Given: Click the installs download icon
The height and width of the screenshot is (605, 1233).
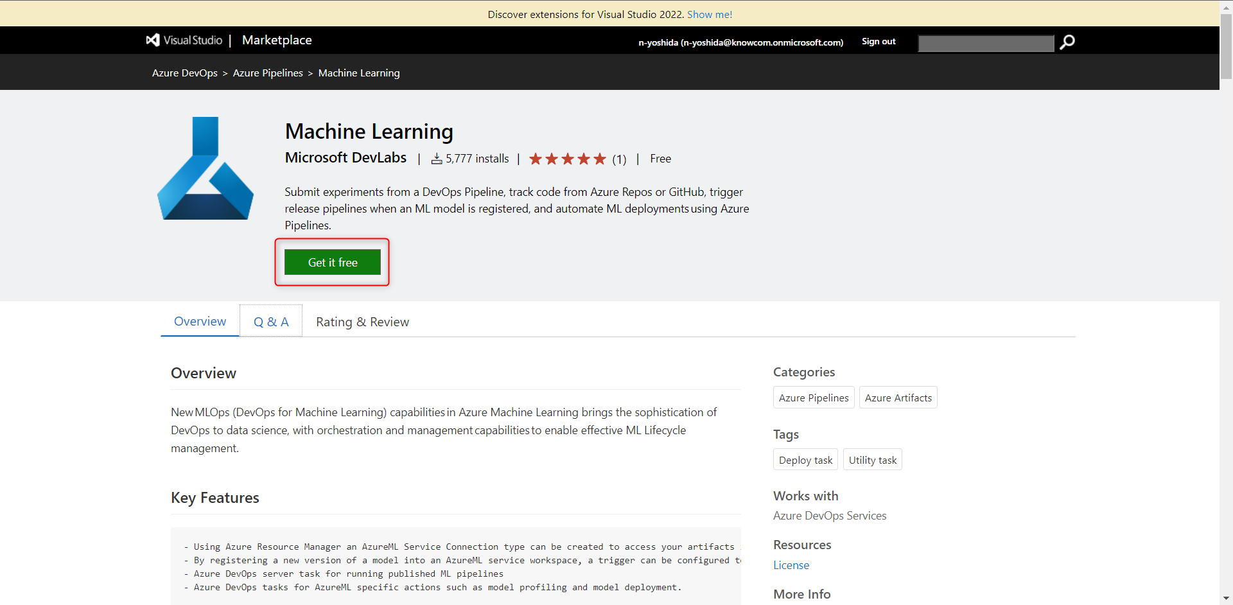Looking at the screenshot, I should 437,159.
